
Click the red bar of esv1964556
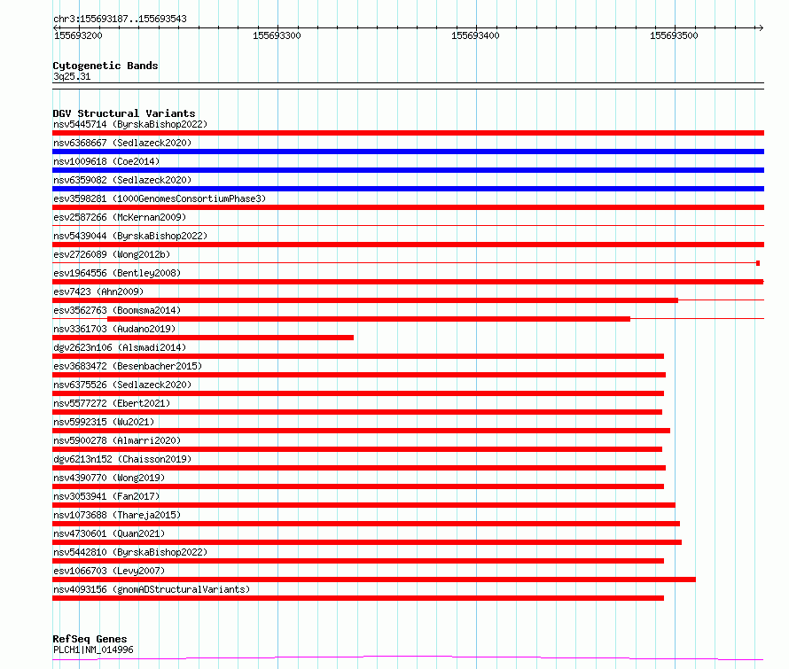coord(408,282)
